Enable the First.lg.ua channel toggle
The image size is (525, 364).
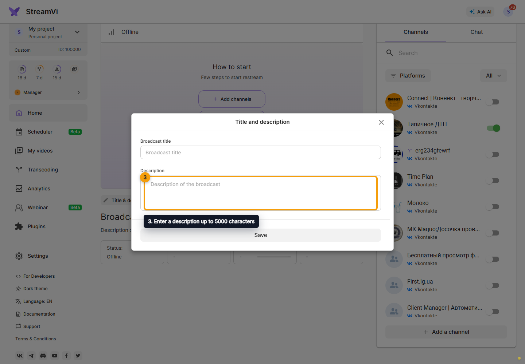pos(493,285)
